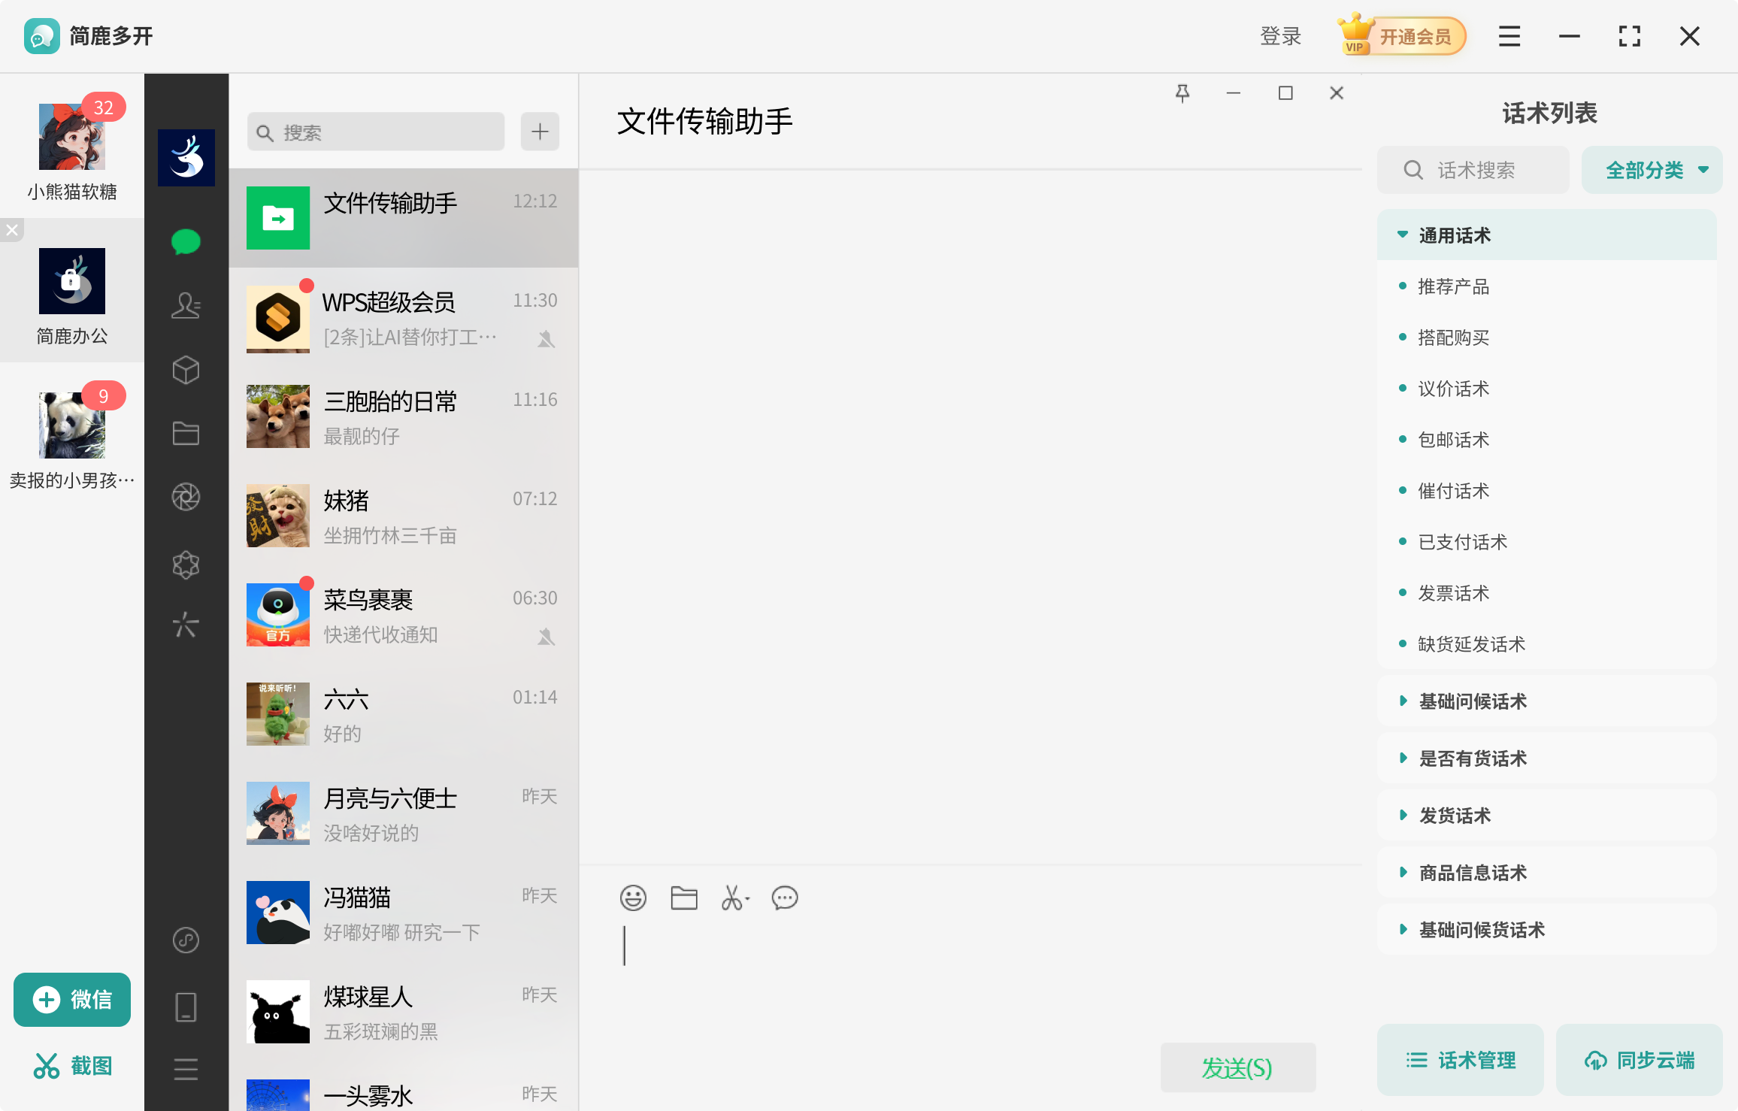This screenshot has height=1111, width=1738.
Task: Open the 全部分类 category dropdown
Action: click(1652, 169)
